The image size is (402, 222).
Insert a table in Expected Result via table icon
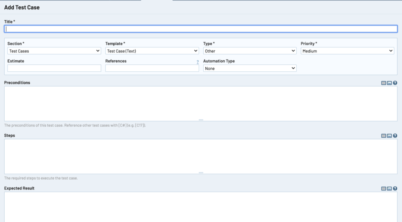point(384,188)
